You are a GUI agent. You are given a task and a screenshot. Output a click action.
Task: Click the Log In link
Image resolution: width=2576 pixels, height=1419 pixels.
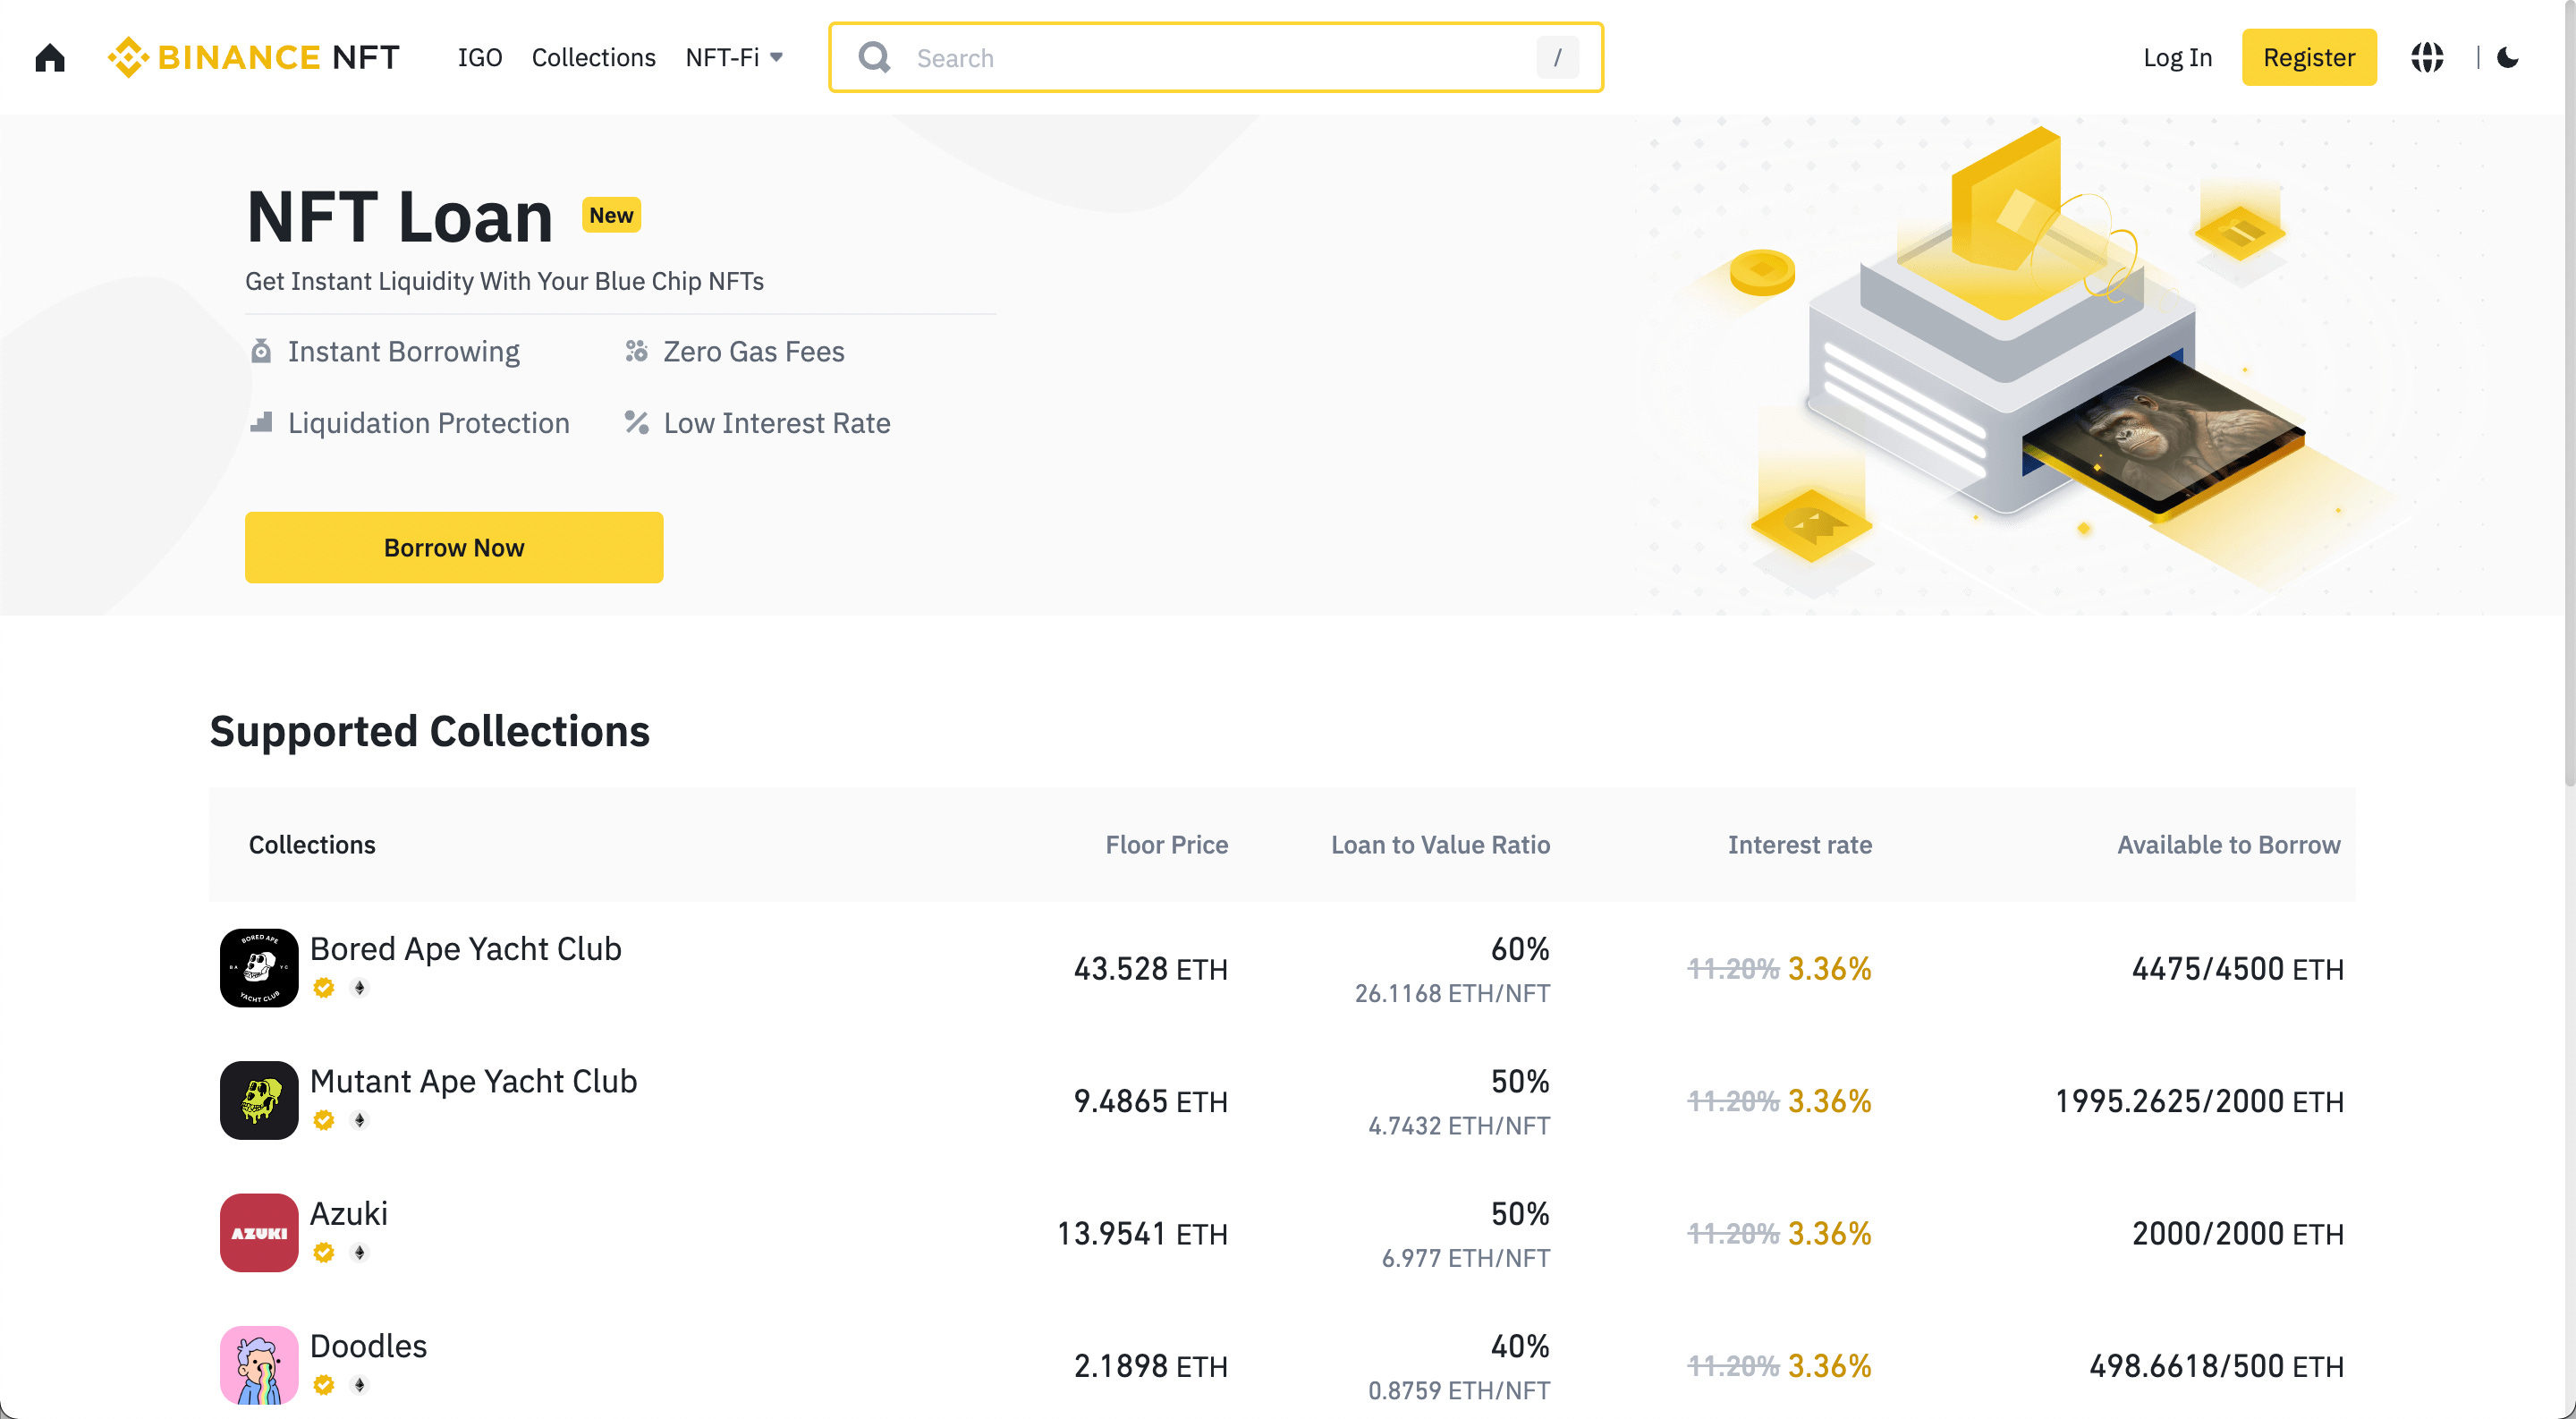[2177, 57]
